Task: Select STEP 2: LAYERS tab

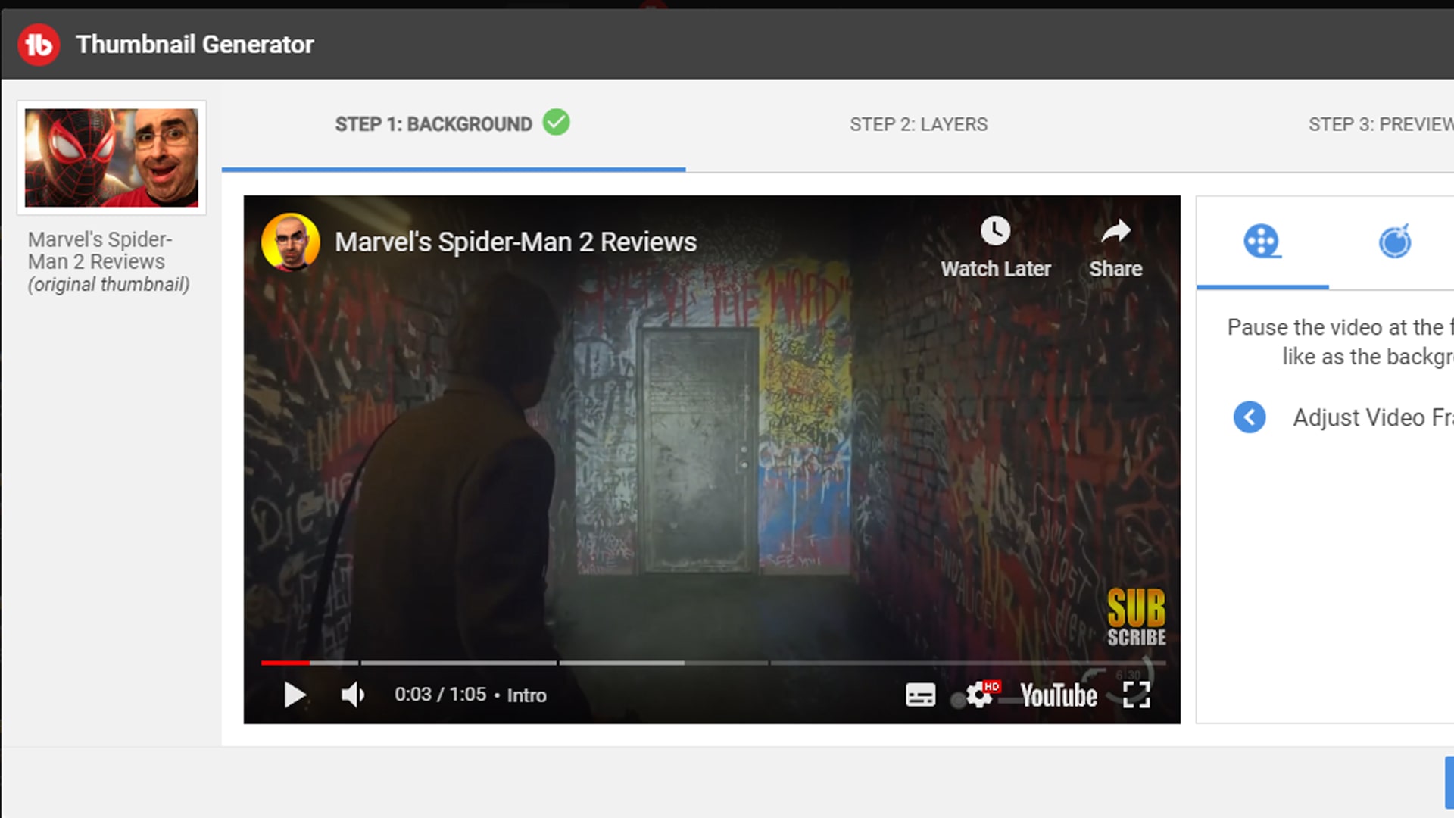Action: 919,124
